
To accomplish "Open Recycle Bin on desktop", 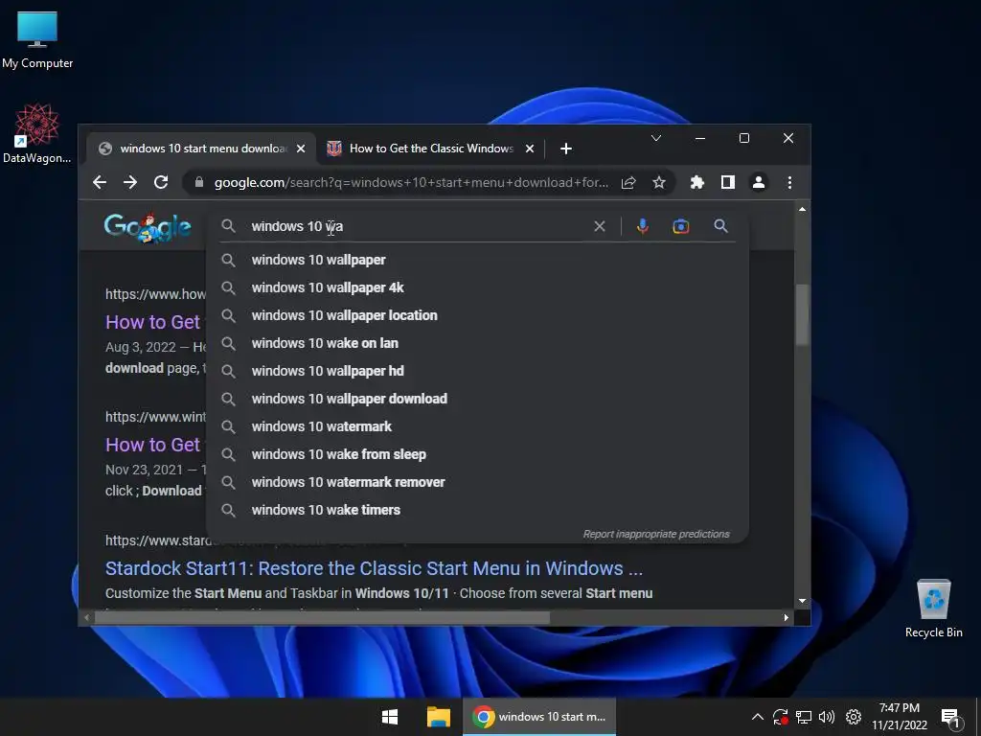I will [933, 608].
